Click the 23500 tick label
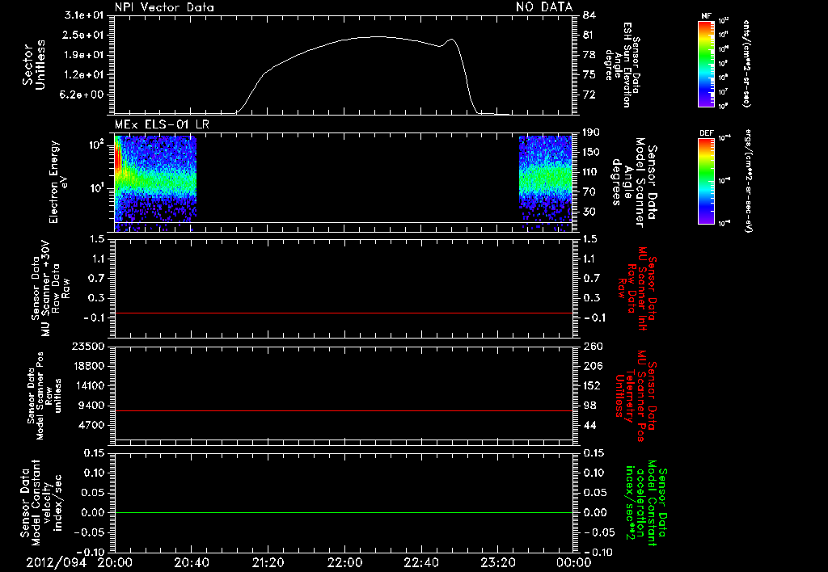The image size is (828, 572). pyautogui.click(x=88, y=346)
